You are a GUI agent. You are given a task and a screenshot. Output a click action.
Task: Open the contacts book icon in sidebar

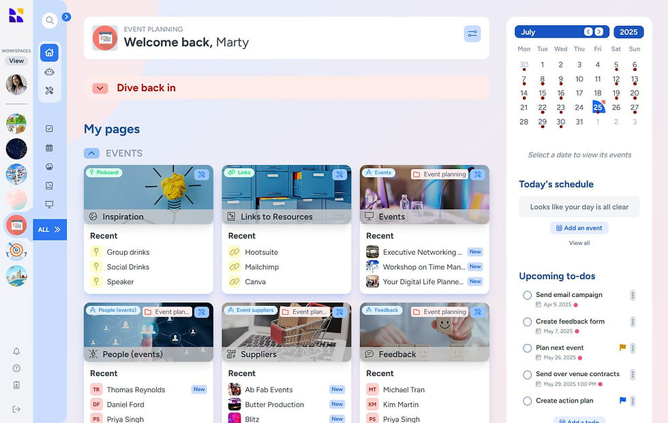(49, 185)
